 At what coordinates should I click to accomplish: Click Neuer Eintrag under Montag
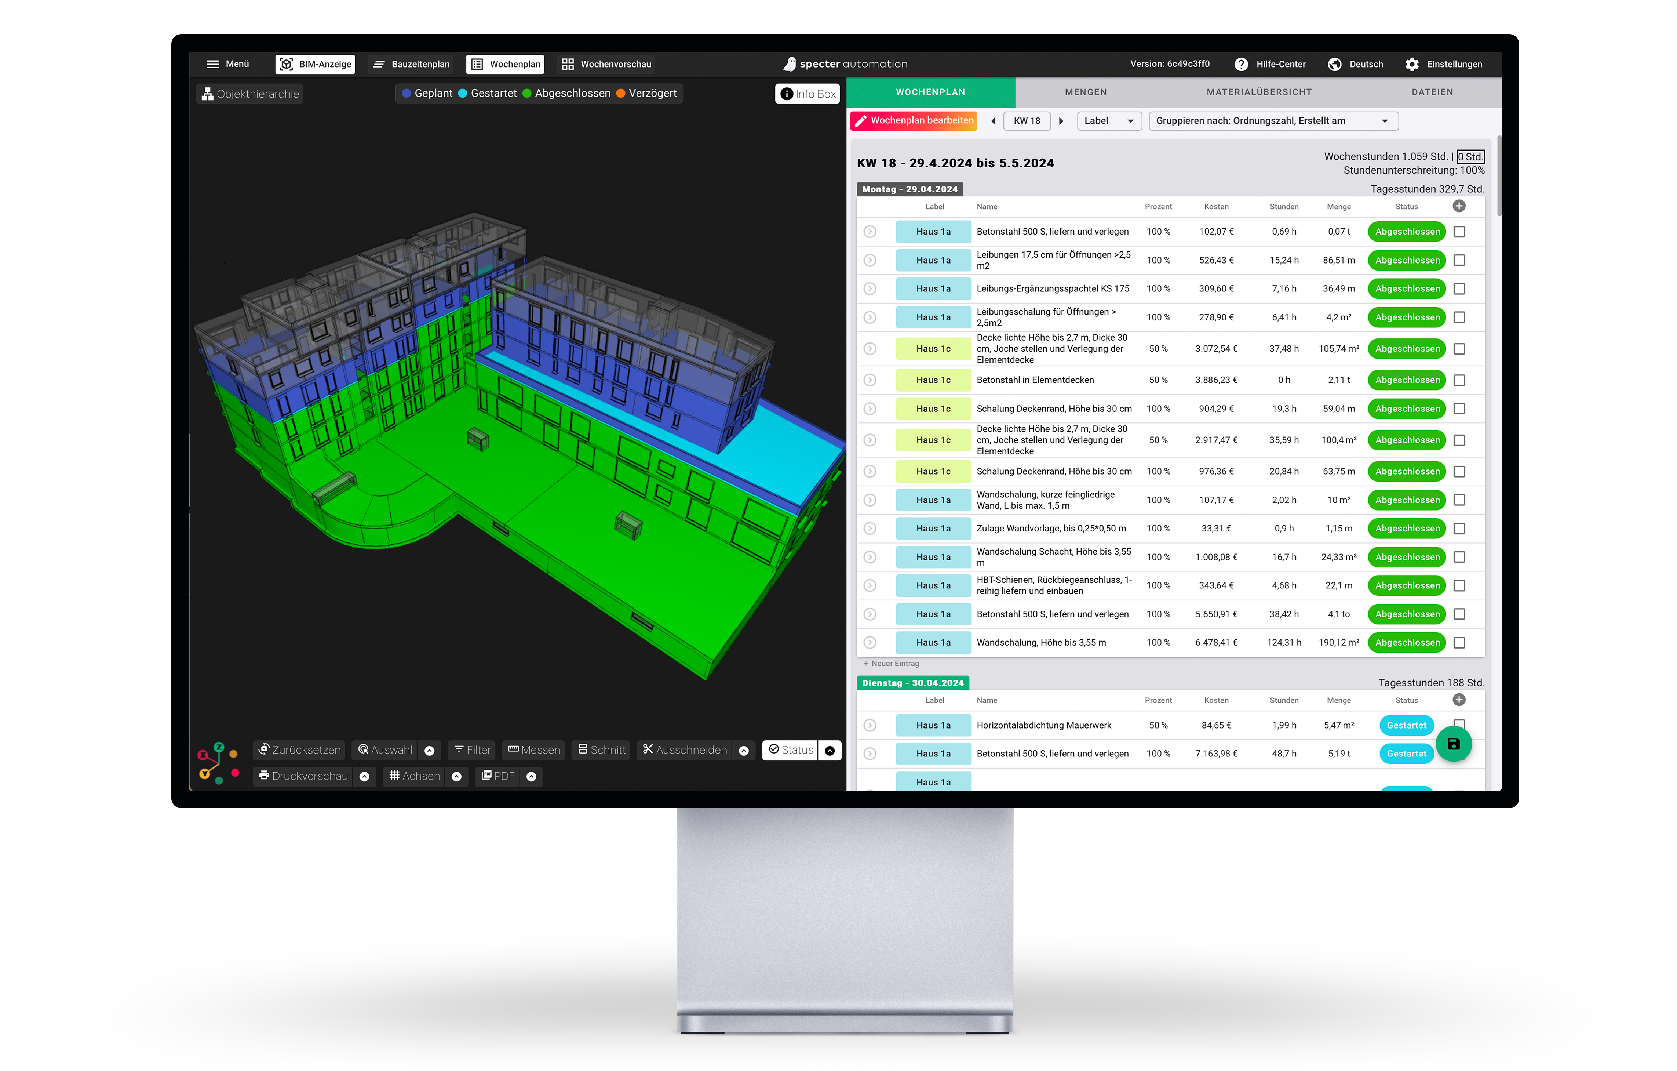click(x=891, y=664)
